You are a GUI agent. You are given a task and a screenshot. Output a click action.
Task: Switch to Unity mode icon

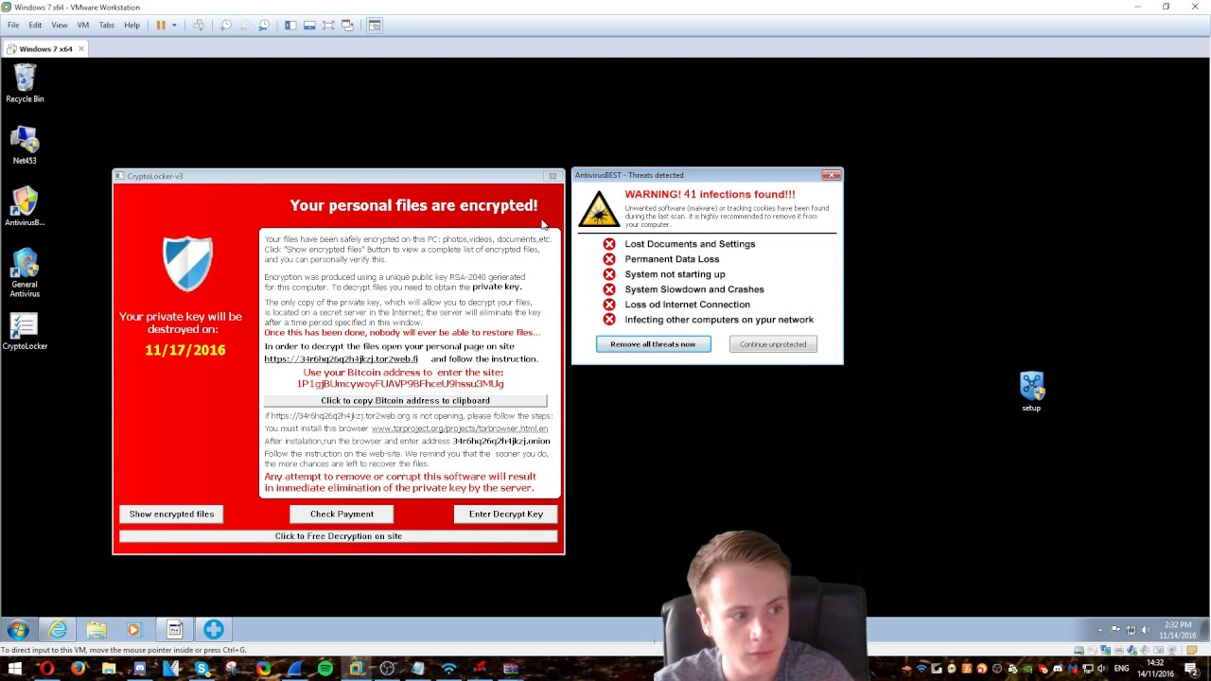tap(347, 26)
